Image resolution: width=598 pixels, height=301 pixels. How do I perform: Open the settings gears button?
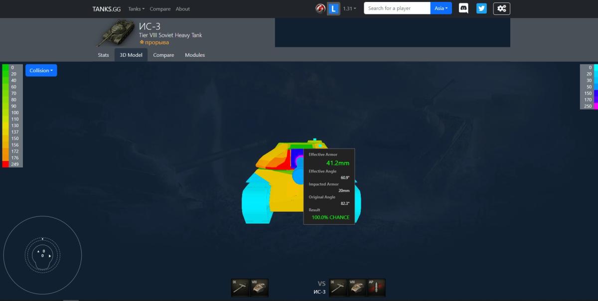click(501, 8)
